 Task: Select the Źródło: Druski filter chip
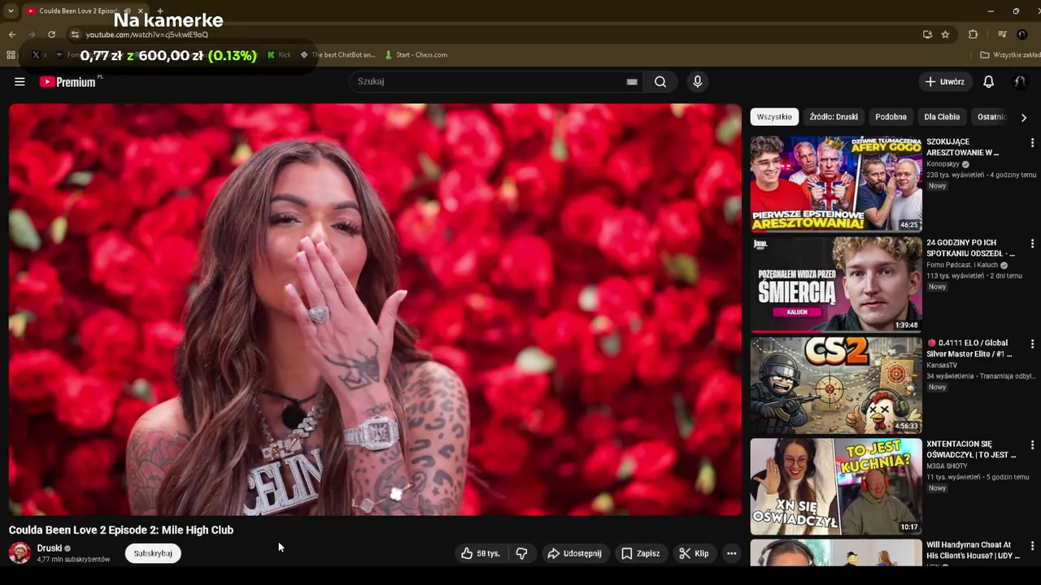834,117
